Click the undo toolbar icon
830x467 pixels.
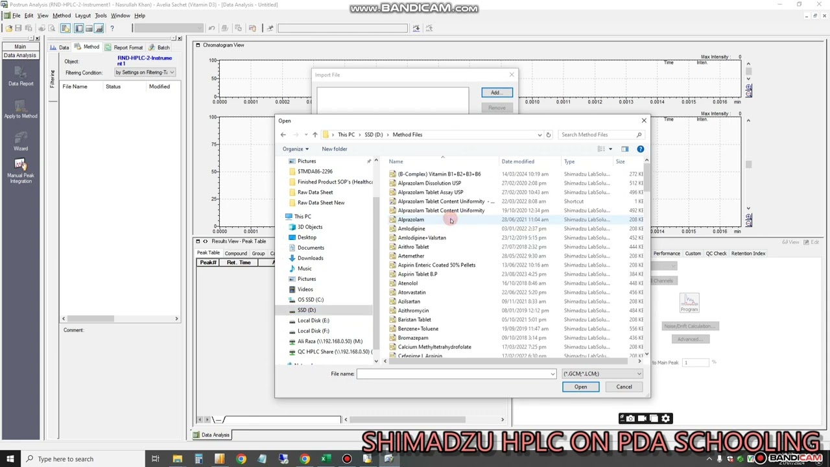[211, 29]
